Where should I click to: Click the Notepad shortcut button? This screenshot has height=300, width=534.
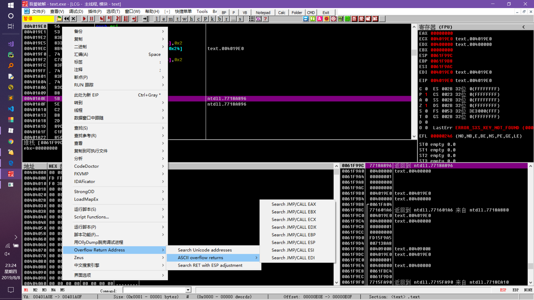(x=263, y=12)
